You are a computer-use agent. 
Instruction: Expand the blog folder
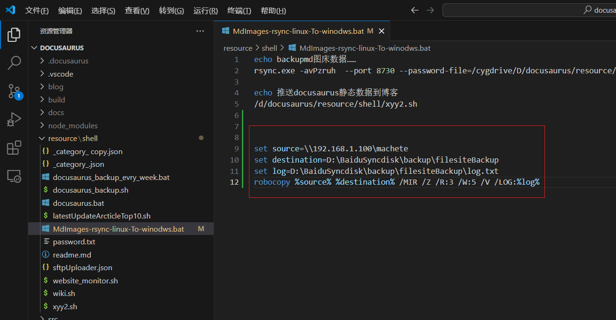click(42, 86)
